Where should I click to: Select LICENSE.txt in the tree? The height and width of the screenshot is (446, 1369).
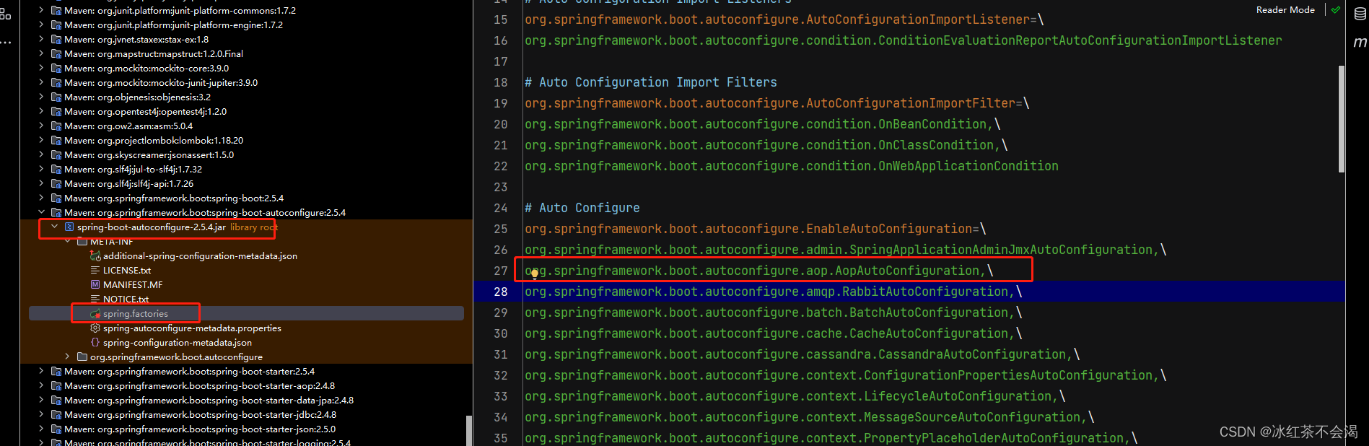click(127, 271)
